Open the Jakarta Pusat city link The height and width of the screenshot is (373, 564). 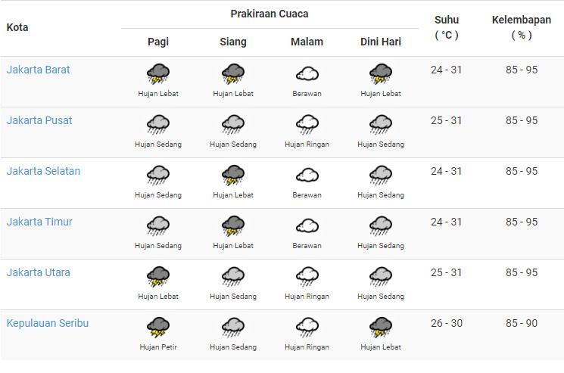point(39,120)
